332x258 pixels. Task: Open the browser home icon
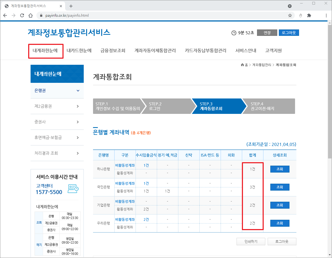[31, 15]
